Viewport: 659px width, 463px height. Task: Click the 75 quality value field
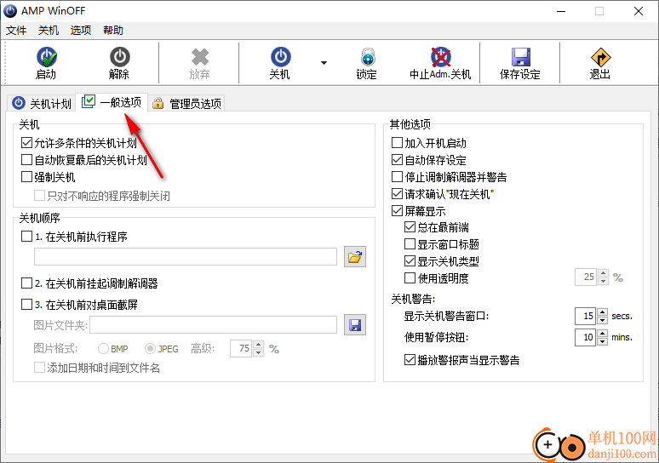click(x=241, y=348)
